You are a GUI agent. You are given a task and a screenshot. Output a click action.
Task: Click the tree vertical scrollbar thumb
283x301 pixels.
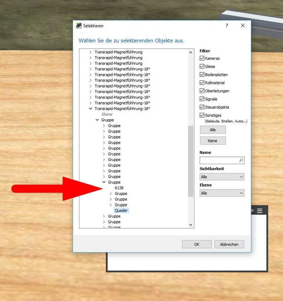(190, 161)
